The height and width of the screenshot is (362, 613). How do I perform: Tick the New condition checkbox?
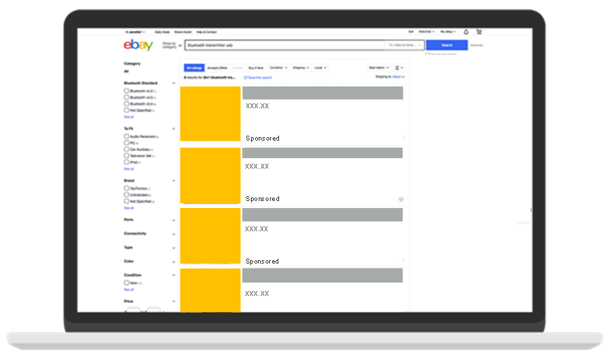[127, 283]
